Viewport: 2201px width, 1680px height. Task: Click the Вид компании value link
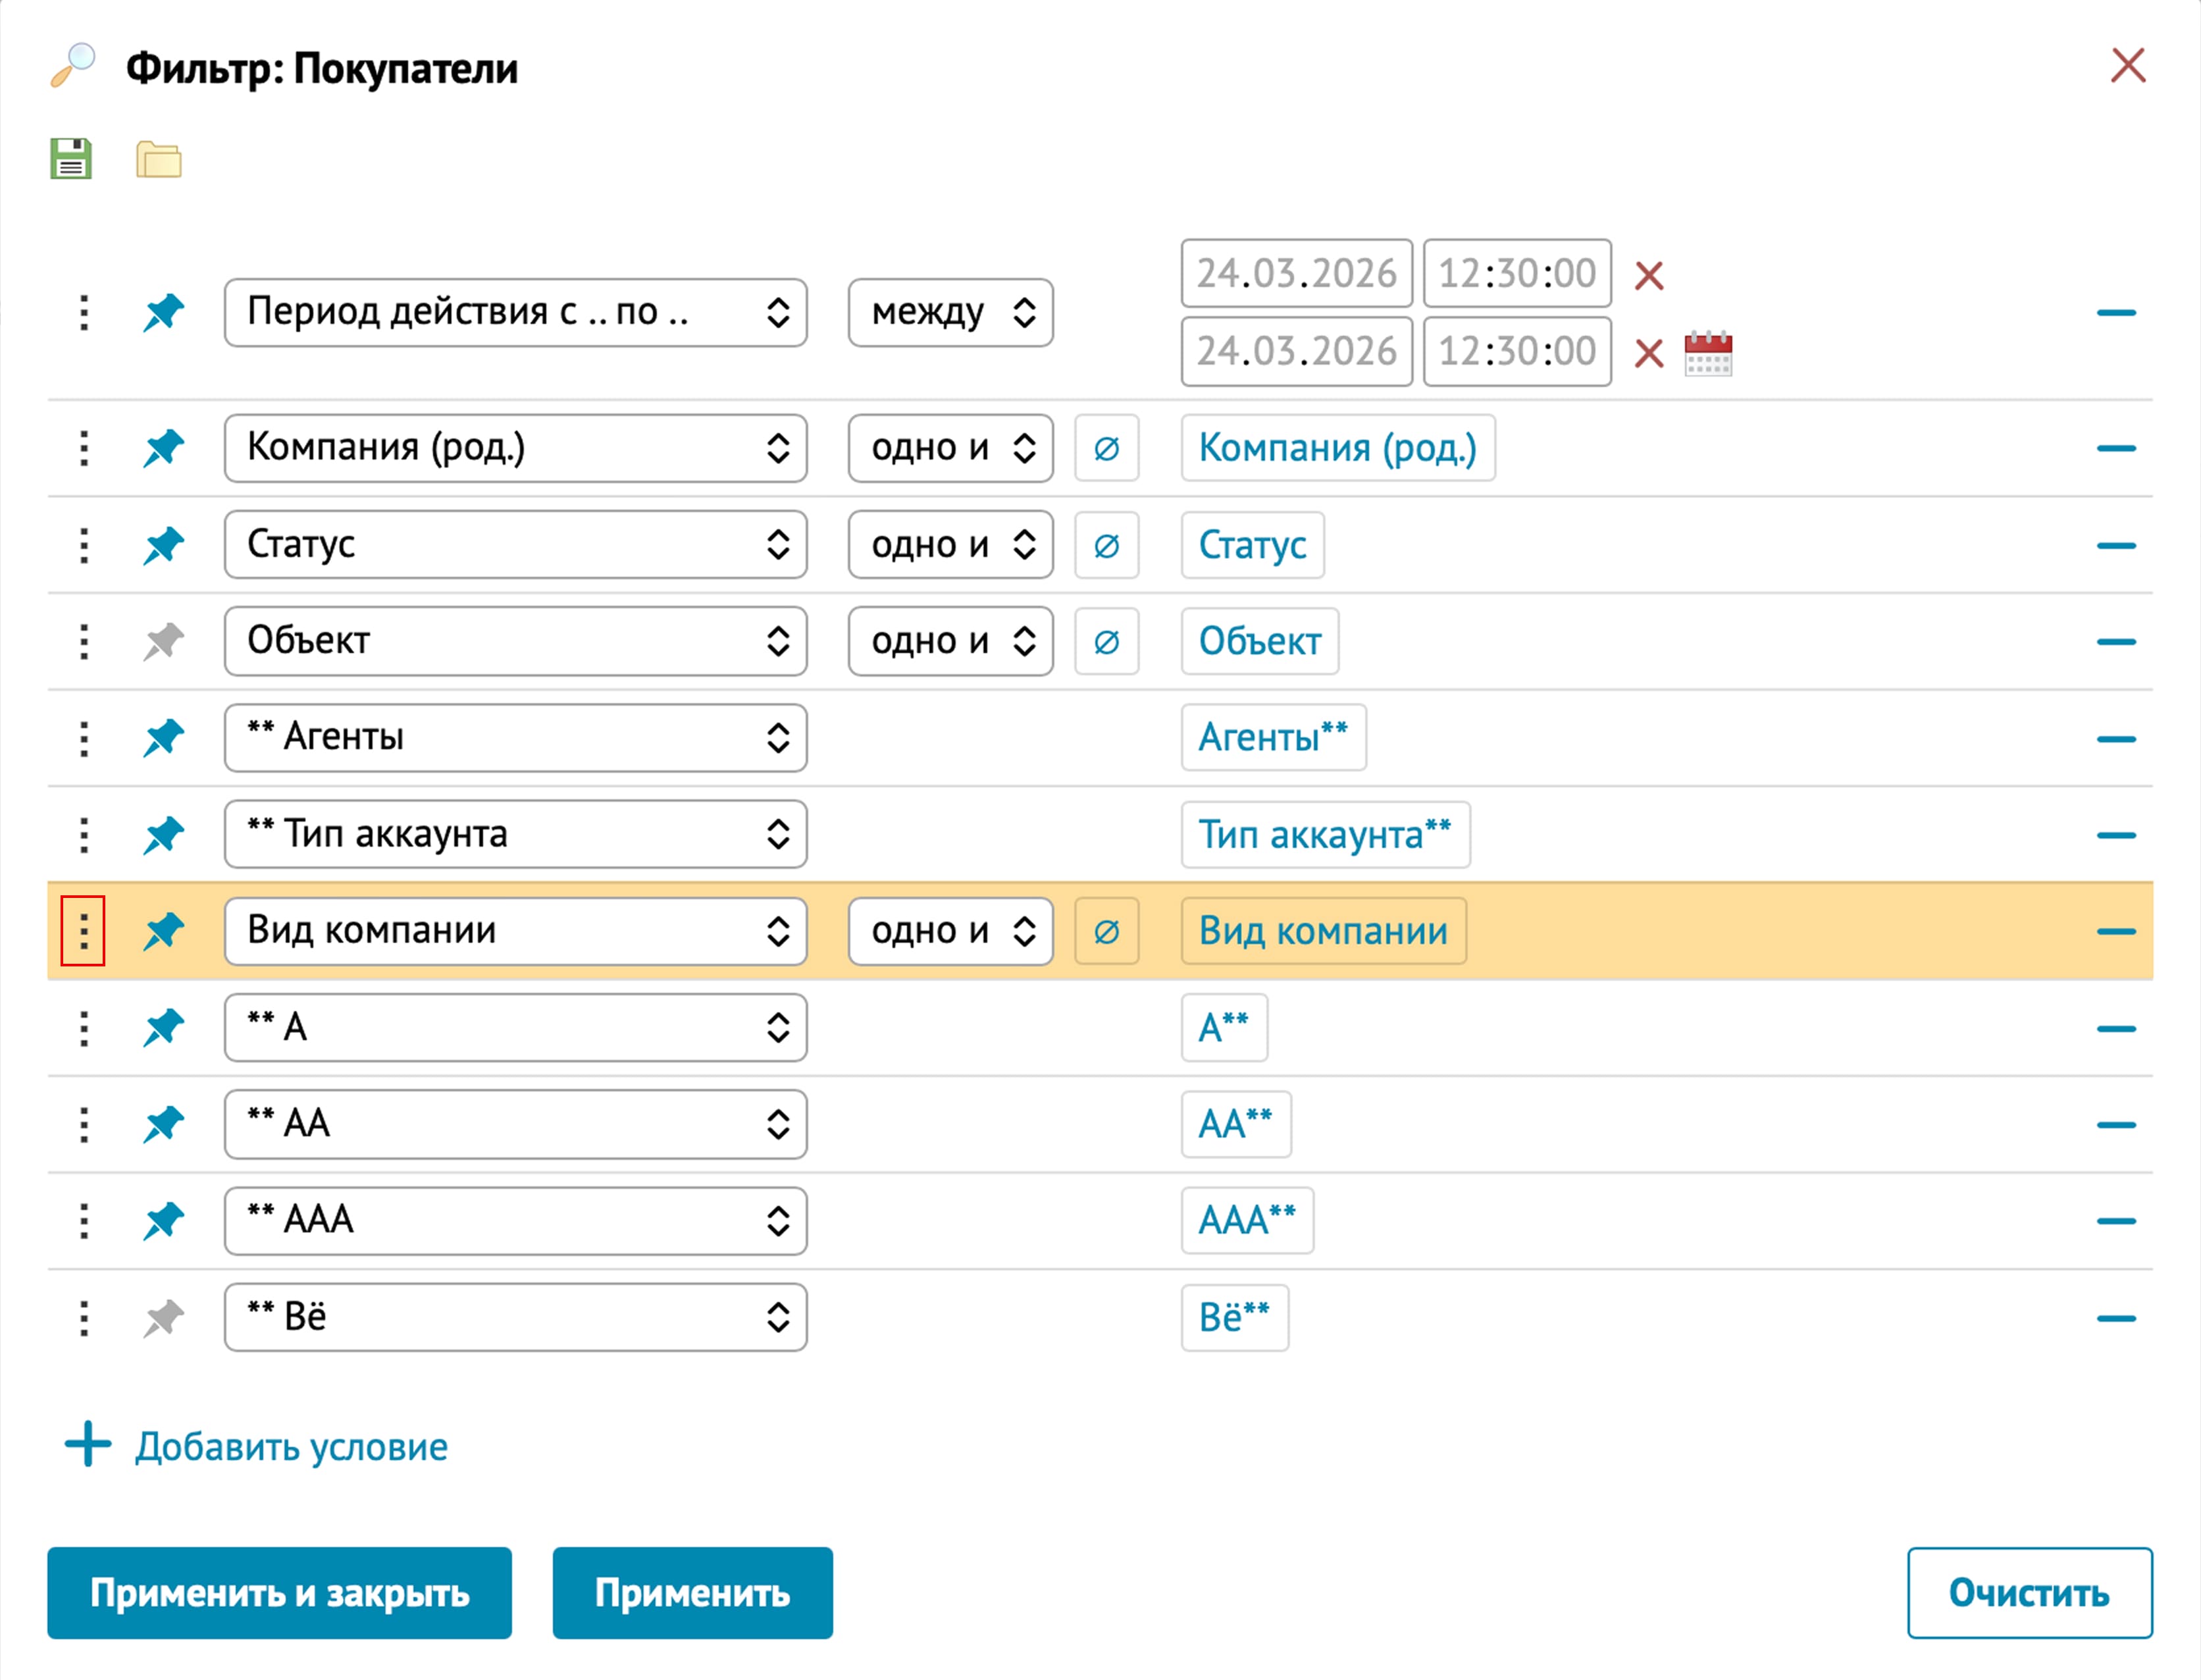pyautogui.click(x=1322, y=931)
